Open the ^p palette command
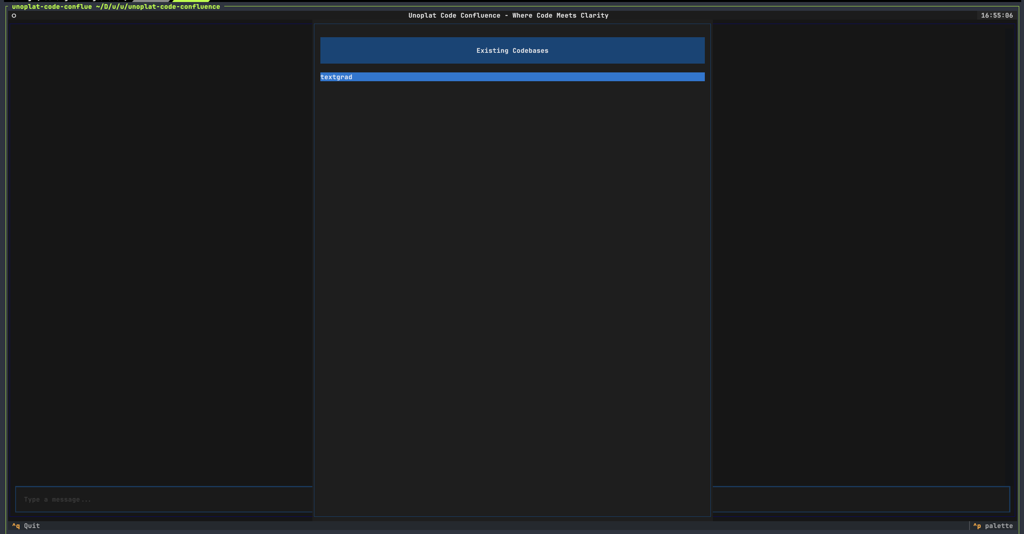The width and height of the screenshot is (1024, 534). pos(993,526)
